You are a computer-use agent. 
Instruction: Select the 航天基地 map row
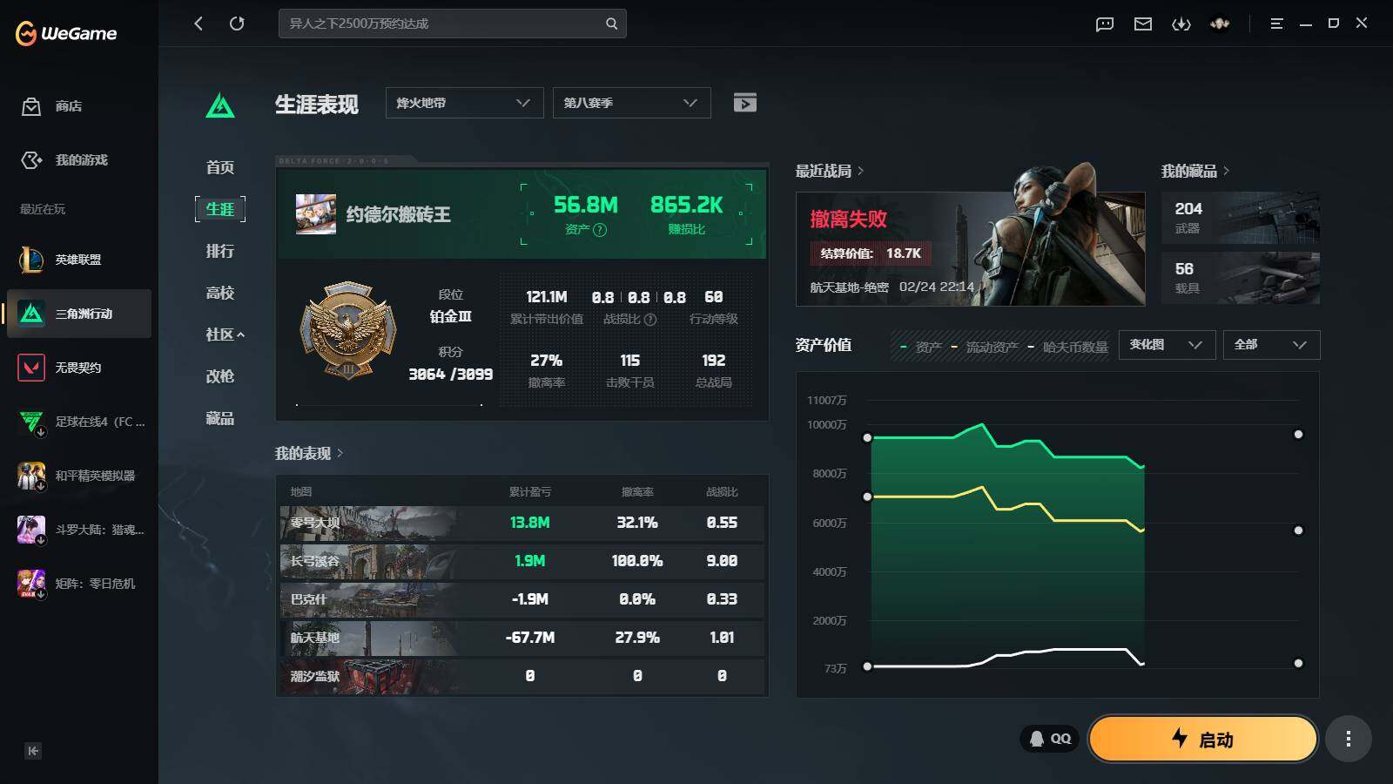pyautogui.click(x=522, y=638)
